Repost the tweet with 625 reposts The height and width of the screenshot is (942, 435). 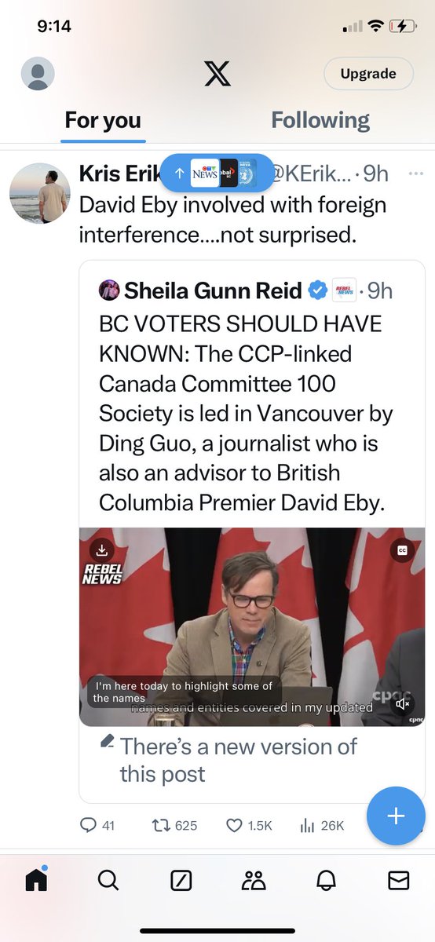[174, 825]
